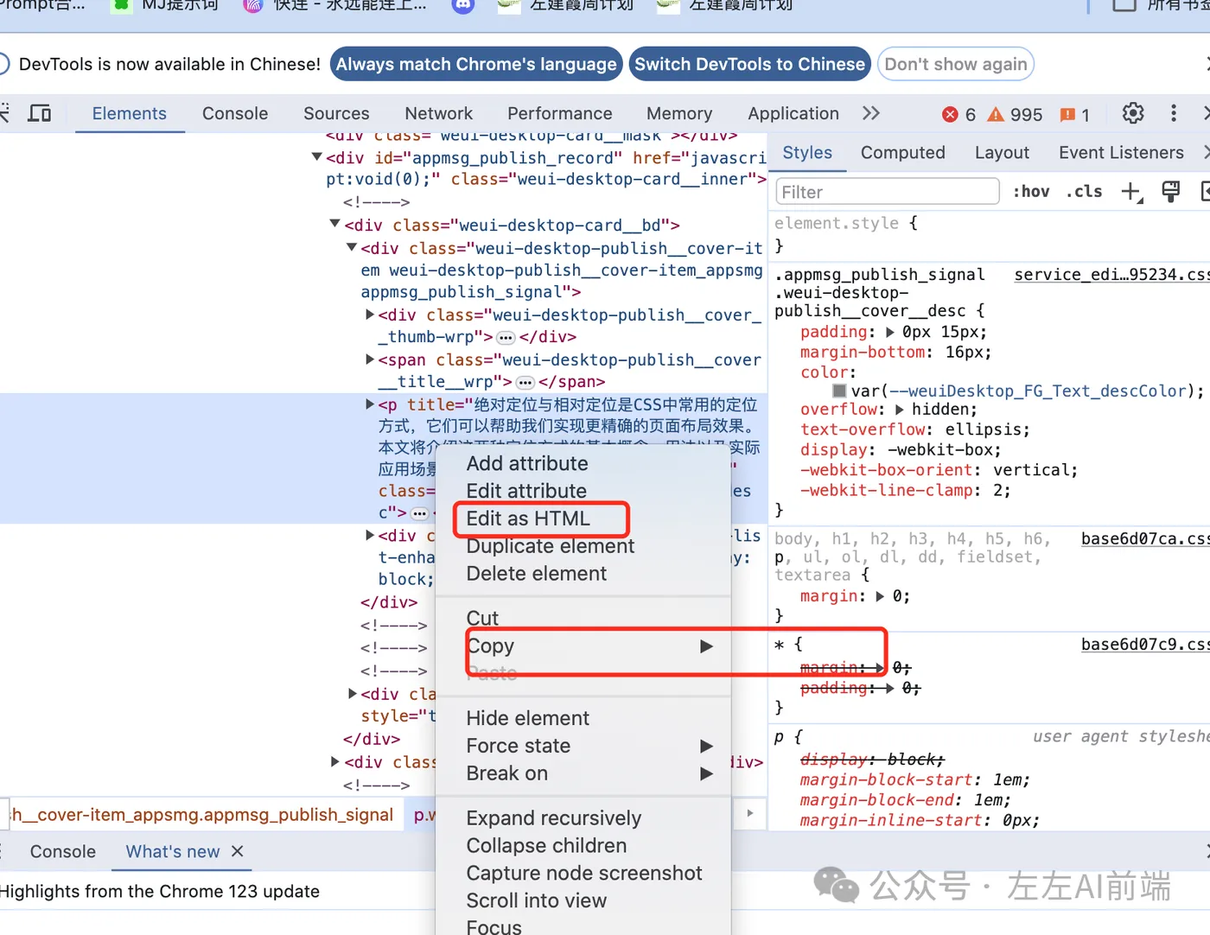Click the descColor variable color swatch

(839, 391)
